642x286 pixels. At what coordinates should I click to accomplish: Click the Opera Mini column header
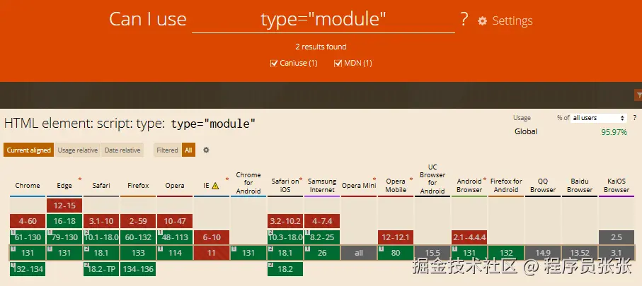pos(359,186)
